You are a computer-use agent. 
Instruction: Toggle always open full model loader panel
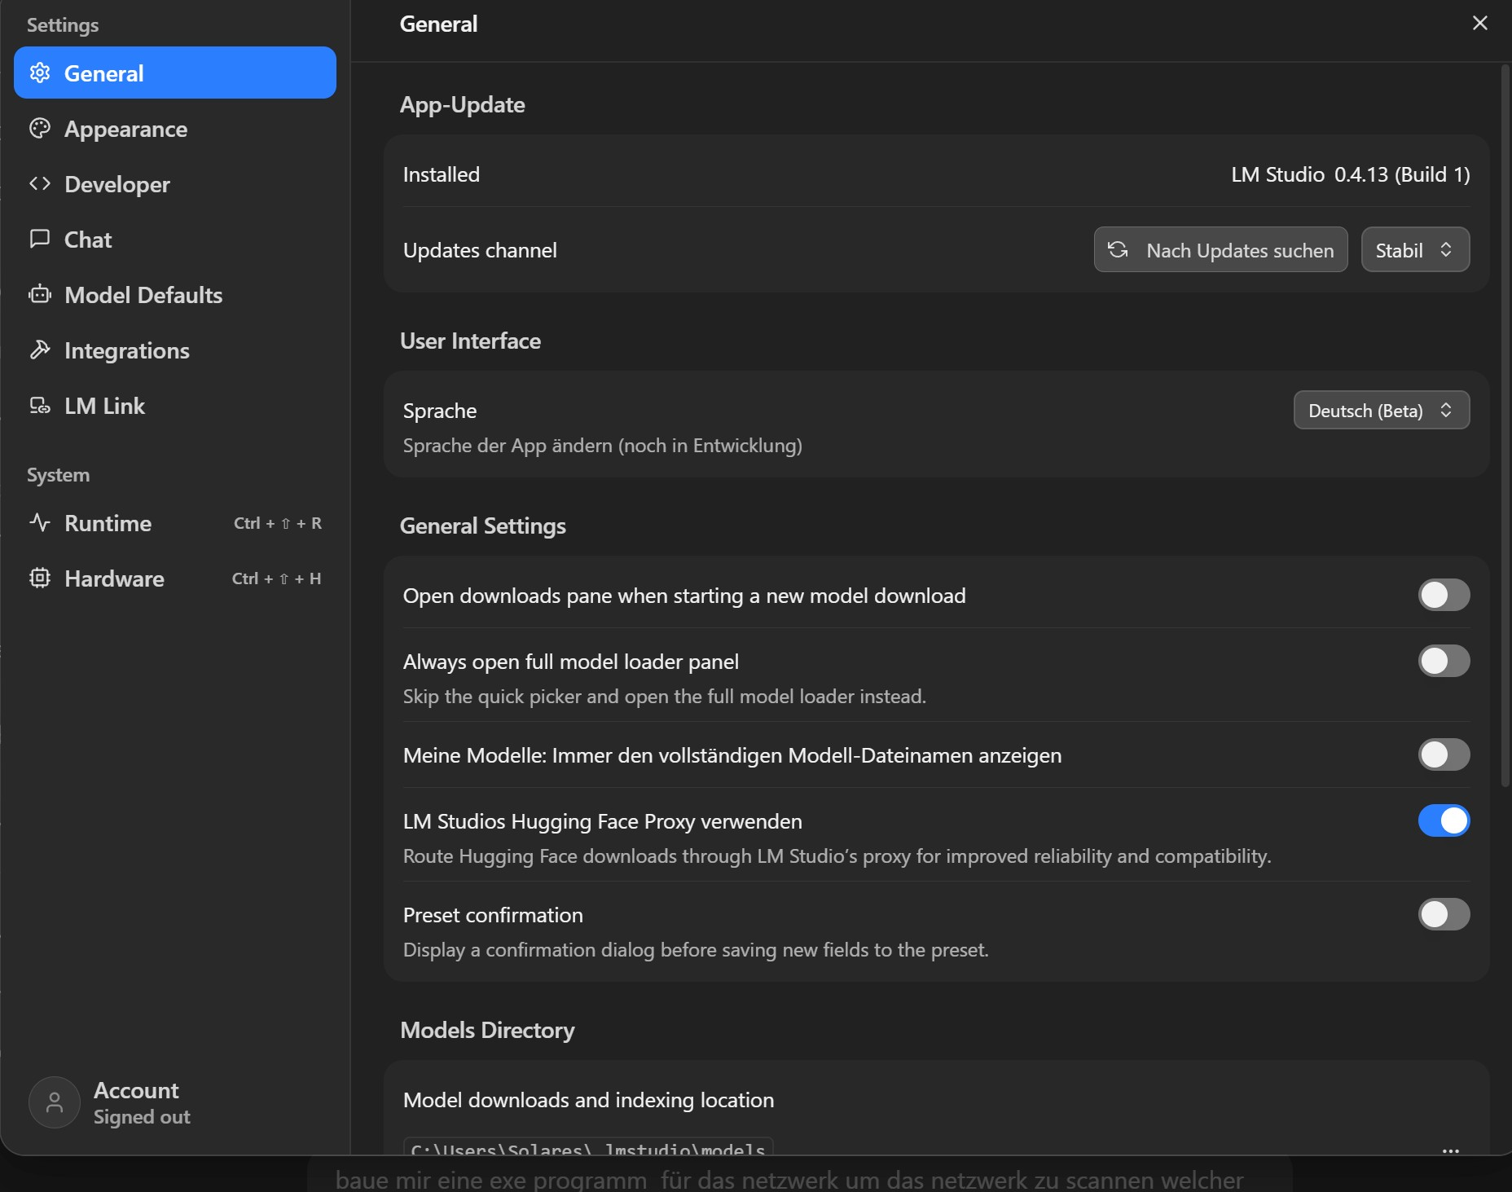tap(1444, 661)
